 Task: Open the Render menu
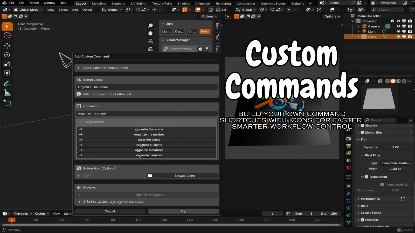[34, 3]
